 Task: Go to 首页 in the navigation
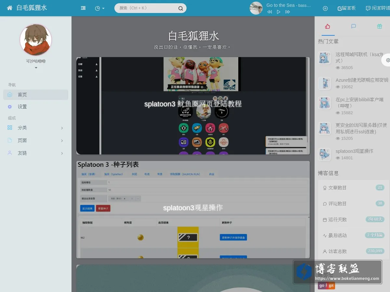coord(36,95)
